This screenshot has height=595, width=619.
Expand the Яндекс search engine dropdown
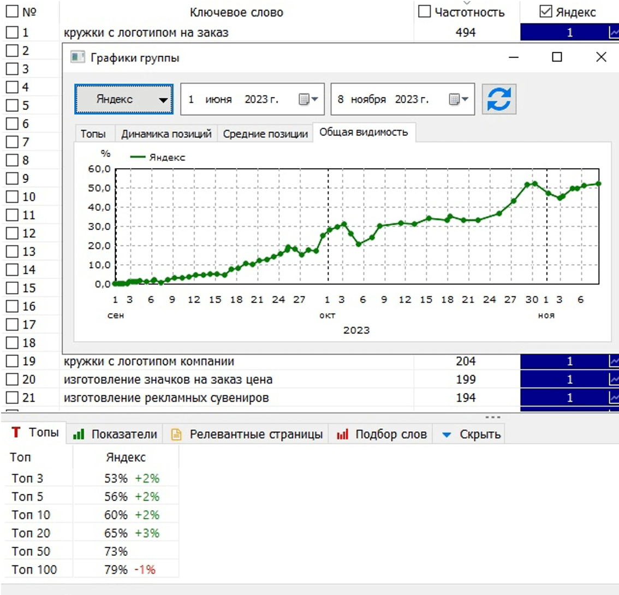[124, 99]
